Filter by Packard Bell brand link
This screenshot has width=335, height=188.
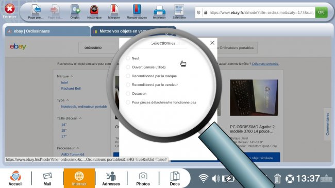(71, 88)
